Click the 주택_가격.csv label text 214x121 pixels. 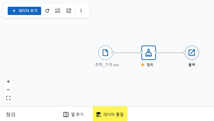[x=107, y=65]
